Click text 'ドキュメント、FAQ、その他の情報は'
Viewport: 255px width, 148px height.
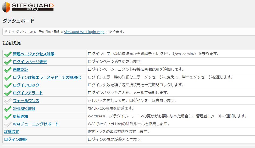tap(33, 32)
